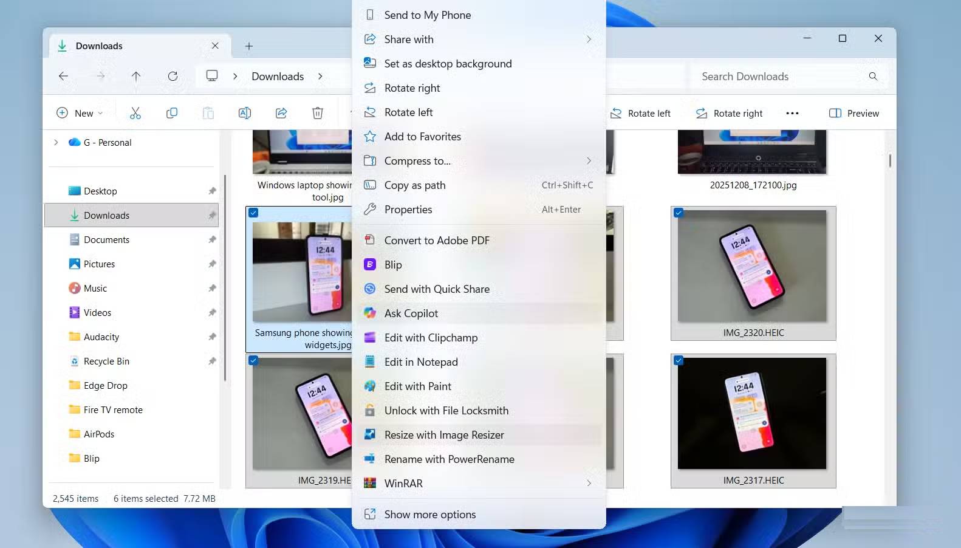Expand the G - Personal tree node
Image resolution: width=961 pixels, height=548 pixels.
[56, 143]
